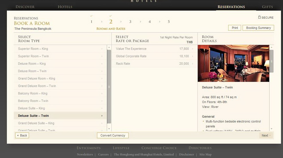283x158 pixels.
Task: Jump to step 3 in booking progress
Action: [x=130, y=22]
